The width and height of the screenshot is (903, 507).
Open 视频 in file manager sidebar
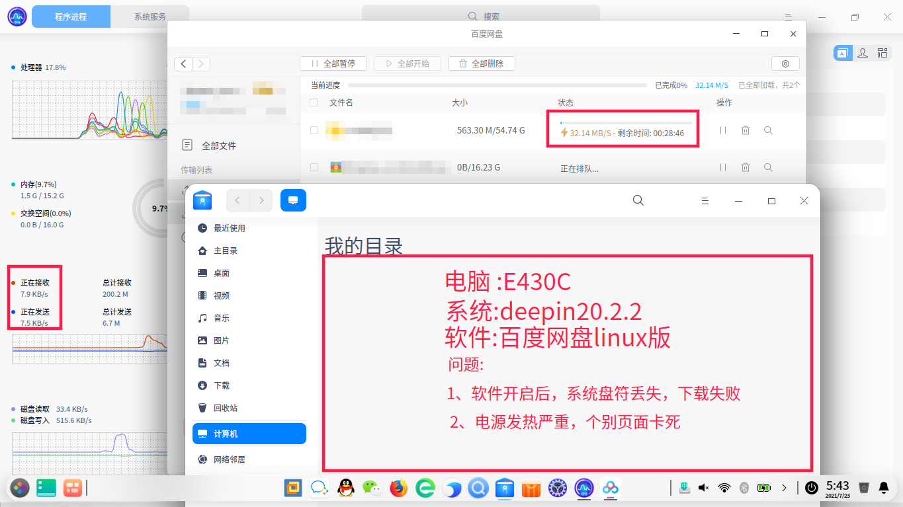(249, 295)
